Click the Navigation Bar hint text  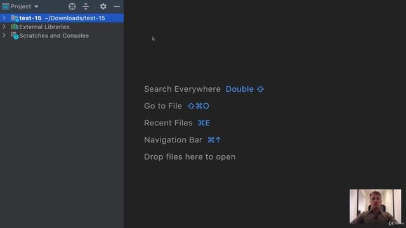[x=173, y=140]
